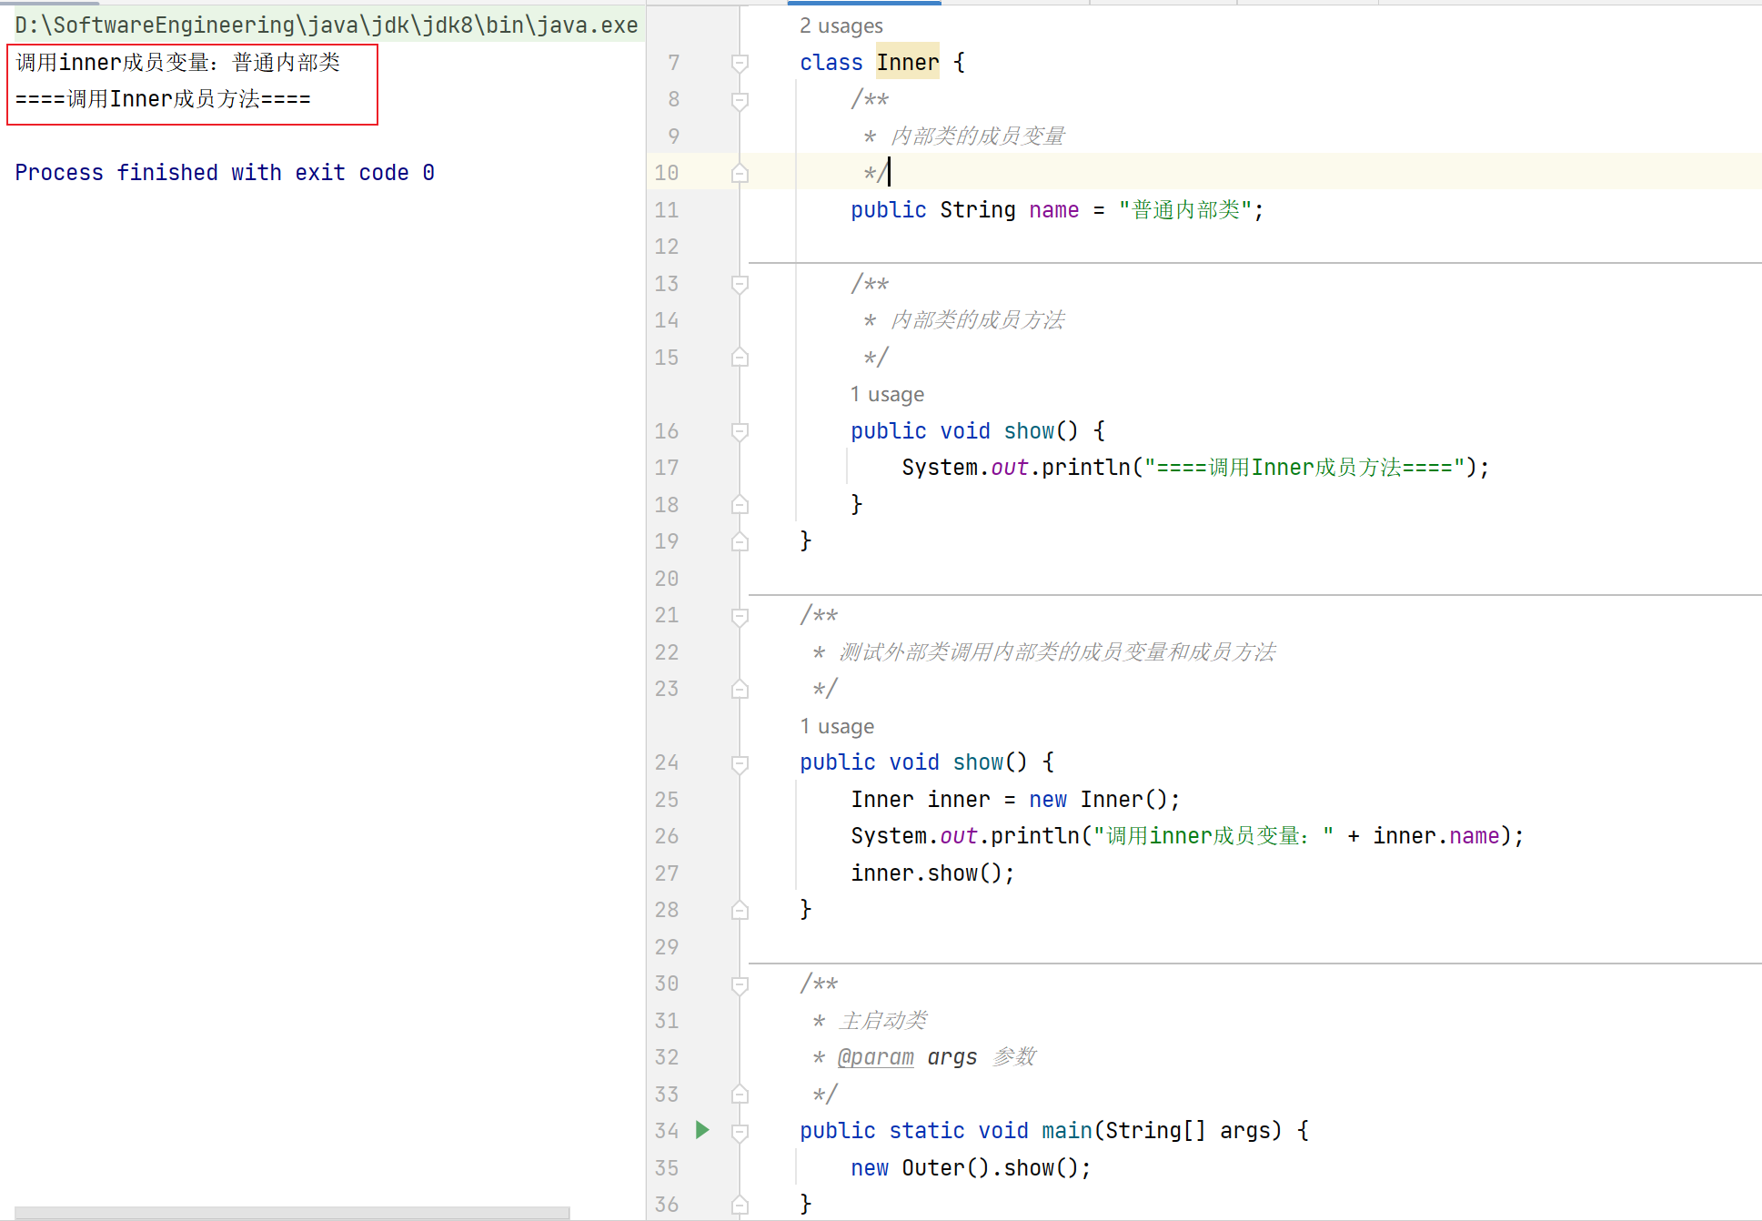Click the console horizontal scrollbar
The width and height of the screenshot is (1762, 1221).
coord(292,1213)
